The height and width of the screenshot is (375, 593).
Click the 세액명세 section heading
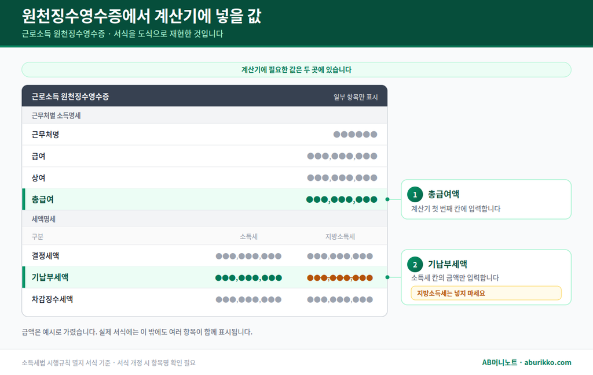point(43,219)
